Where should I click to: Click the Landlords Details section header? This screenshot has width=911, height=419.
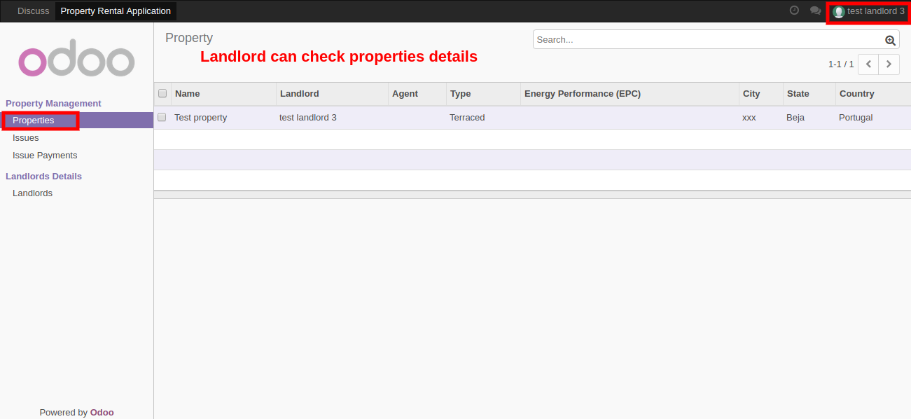43,177
